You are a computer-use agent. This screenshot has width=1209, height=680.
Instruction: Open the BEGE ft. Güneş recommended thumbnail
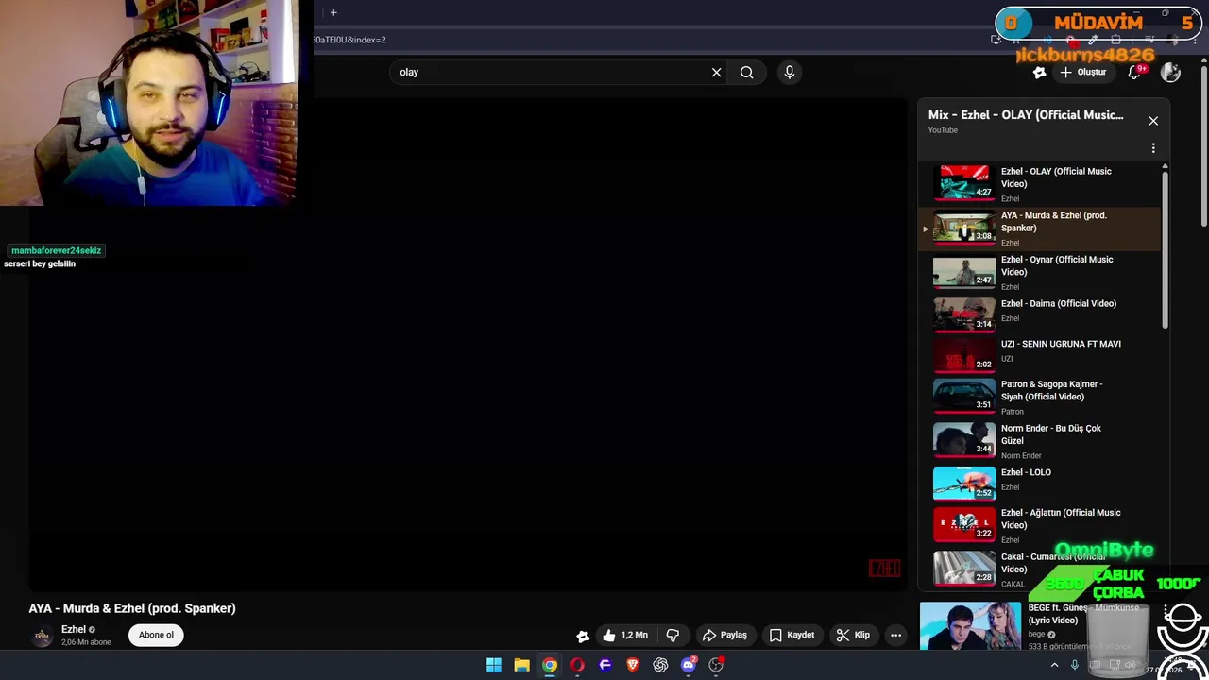(971, 626)
